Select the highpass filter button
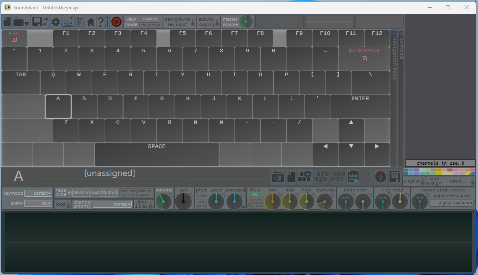The image size is (478, 275). click(x=255, y=206)
